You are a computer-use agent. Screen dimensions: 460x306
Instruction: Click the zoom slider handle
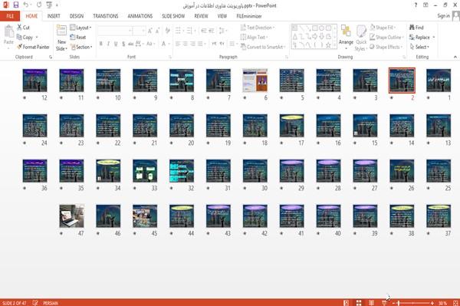399,303
